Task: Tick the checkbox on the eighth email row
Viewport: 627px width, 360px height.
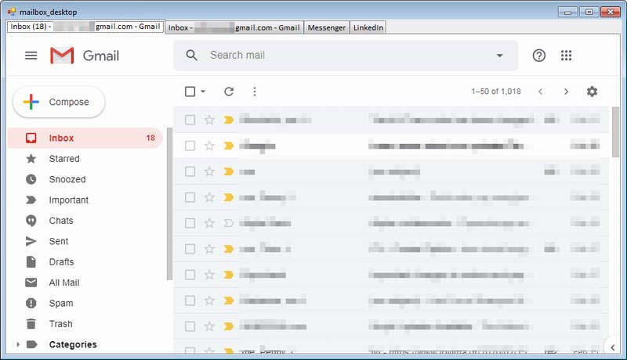Action: 190,301
